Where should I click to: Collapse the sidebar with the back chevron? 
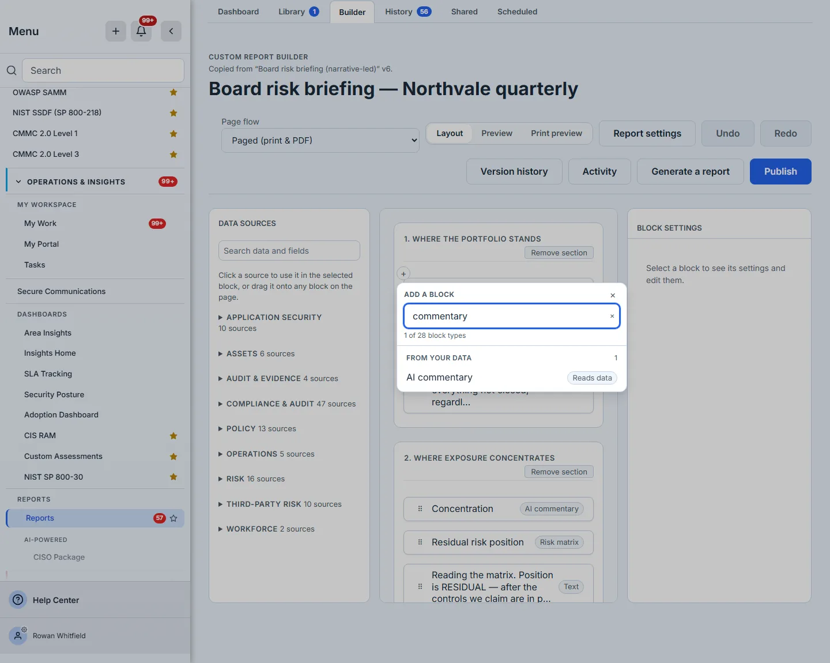click(x=171, y=31)
